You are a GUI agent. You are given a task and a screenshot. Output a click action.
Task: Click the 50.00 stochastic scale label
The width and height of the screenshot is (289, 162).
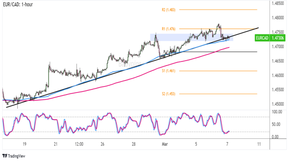click(x=276, y=124)
